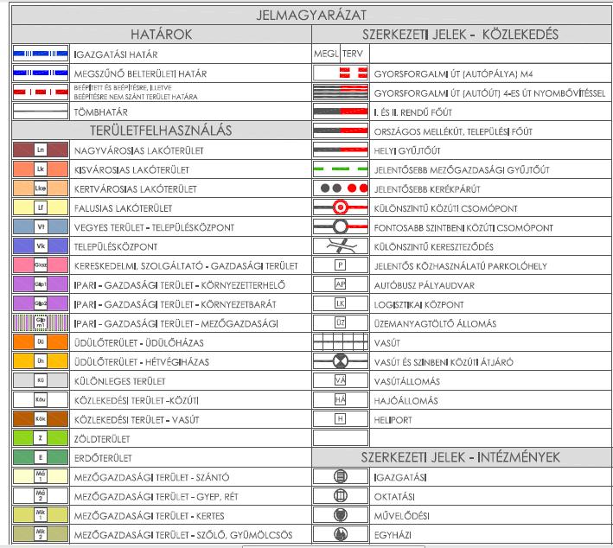Viewport: 613px width, 548px height.
Task: Click the Igazgatási határ blue line symbol
Action: 41,54
